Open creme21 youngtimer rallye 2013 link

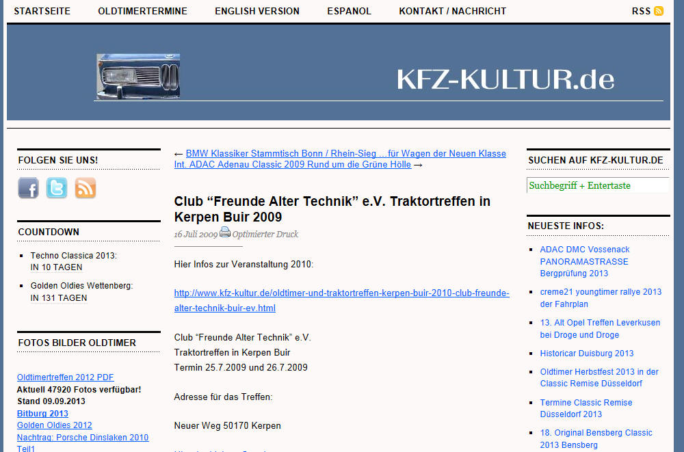(x=601, y=298)
